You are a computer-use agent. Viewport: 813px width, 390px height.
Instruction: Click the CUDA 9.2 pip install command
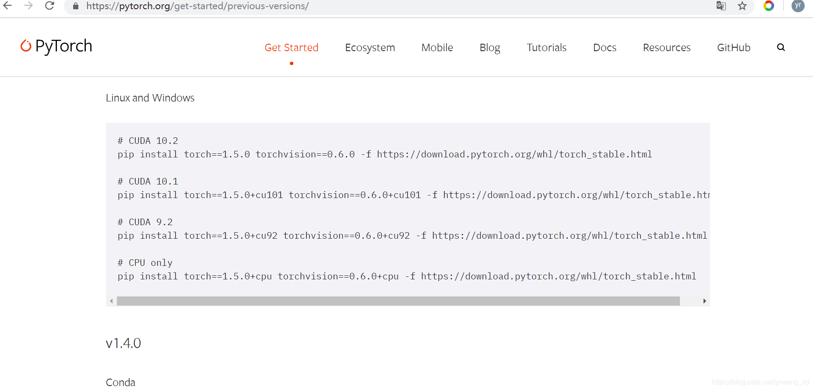[x=412, y=236]
